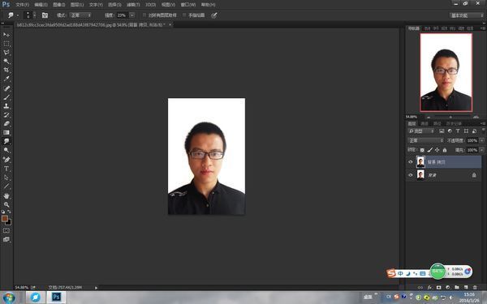Hide the 背景 拷贝 layer
Viewport: 487px width, 304px height.
[410, 162]
